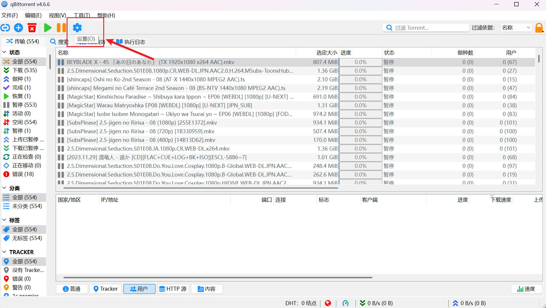This screenshot has height=308, width=546.
Task: Sort torrents by the 选定大小 column header
Action: [326, 52]
